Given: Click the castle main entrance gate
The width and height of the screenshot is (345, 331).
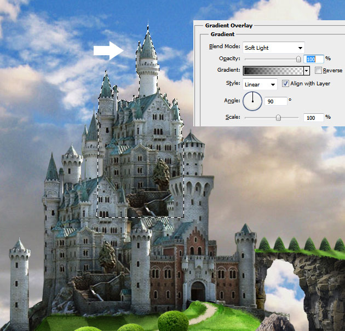Looking at the screenshot, I should click(198, 291).
